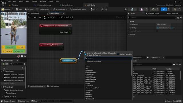Open the Asset menu

[x=21, y=1]
